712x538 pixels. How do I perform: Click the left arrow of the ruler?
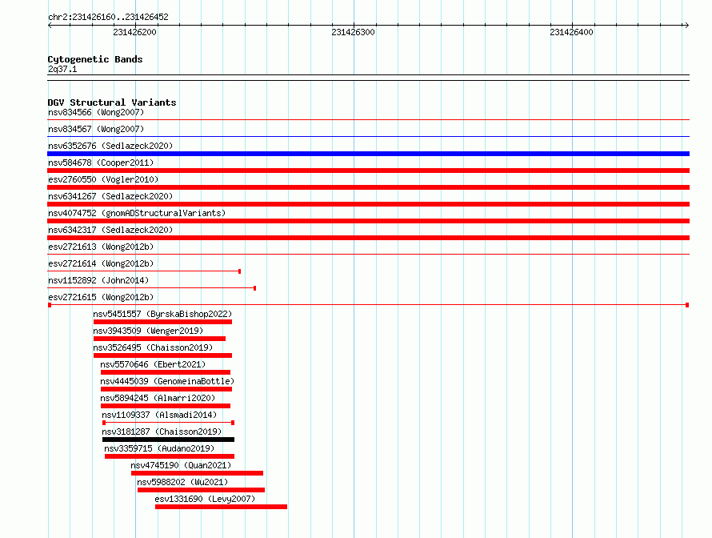tap(50, 26)
